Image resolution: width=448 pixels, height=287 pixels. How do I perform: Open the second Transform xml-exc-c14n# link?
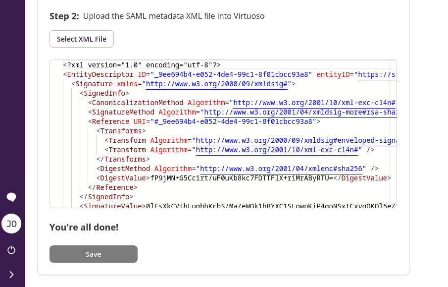pos(279,150)
